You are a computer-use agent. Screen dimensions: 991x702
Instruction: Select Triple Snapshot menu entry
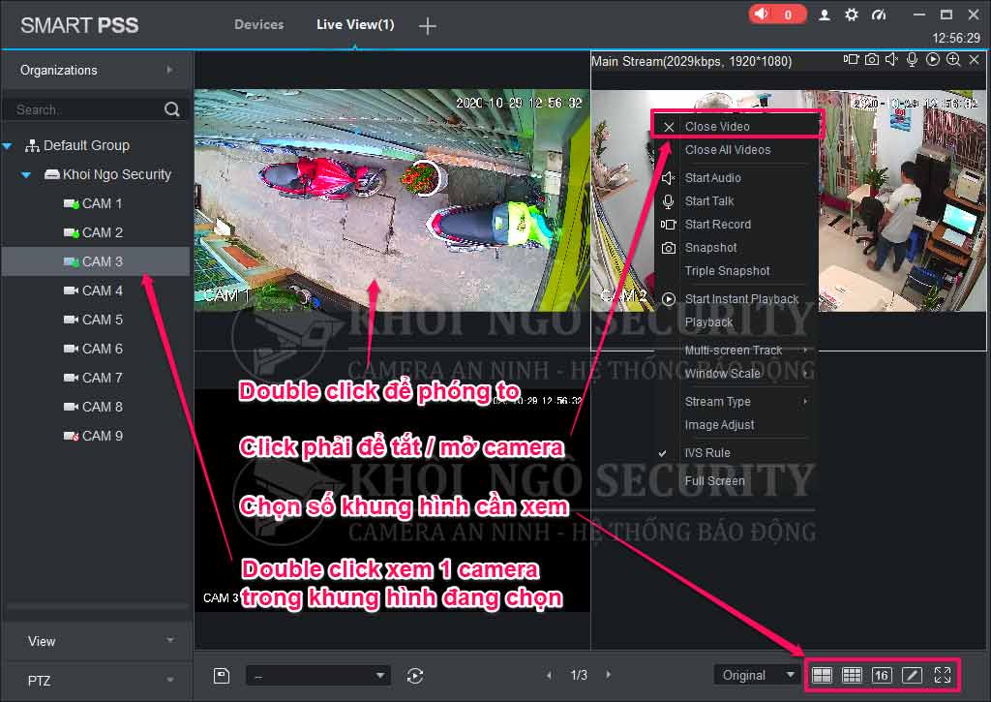pyautogui.click(x=736, y=271)
